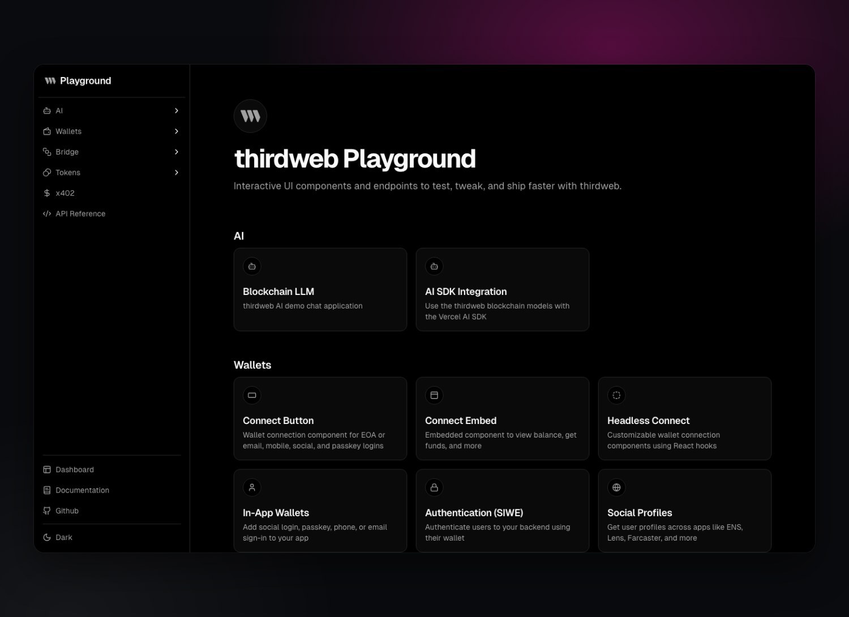Expand the AI section chevron in sidebar
Viewport: 849px width, 617px height.
(x=177, y=111)
